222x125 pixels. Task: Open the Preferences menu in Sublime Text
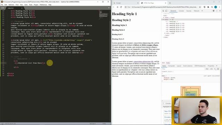coord(43,5)
